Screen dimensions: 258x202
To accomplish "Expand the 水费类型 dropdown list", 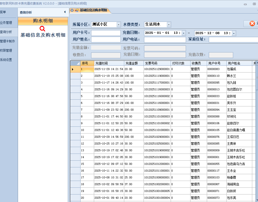I will click(x=169, y=25).
